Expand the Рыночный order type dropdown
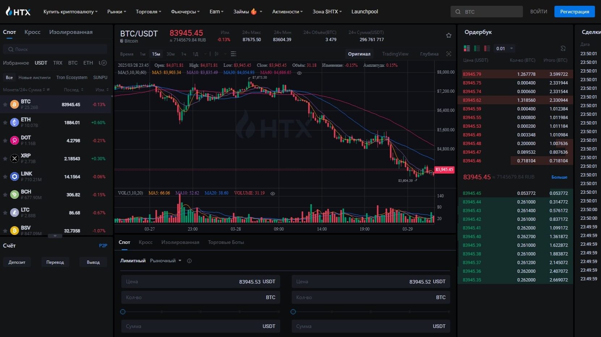This screenshot has width=601, height=337. (166, 261)
